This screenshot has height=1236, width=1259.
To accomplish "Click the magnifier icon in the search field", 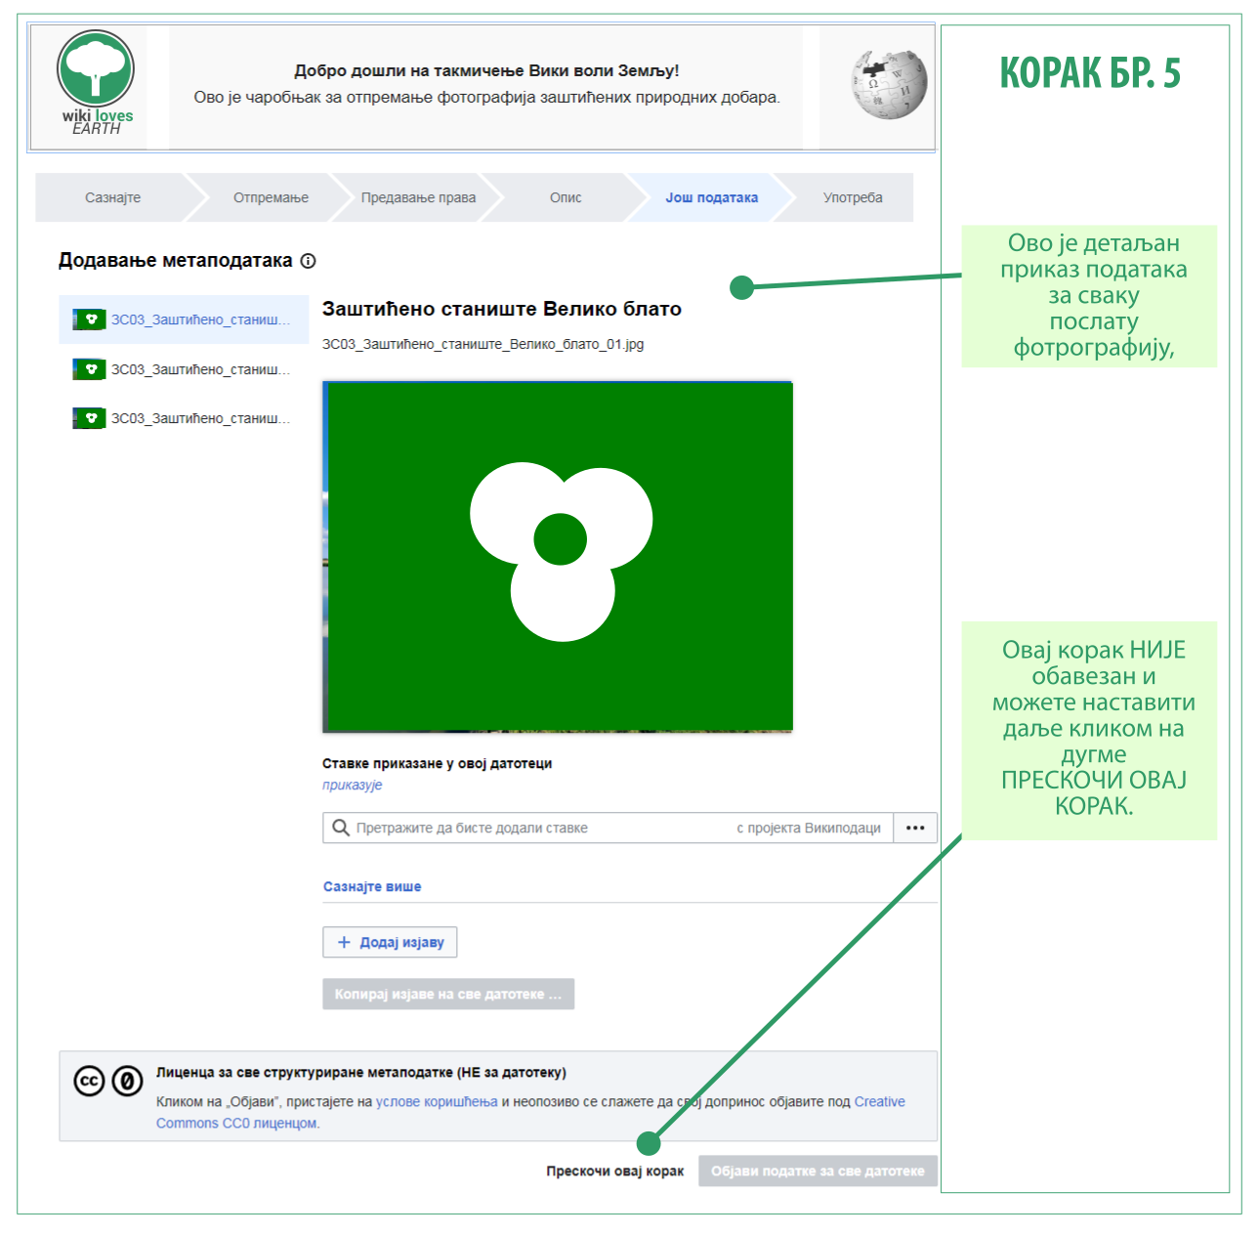I will click(x=341, y=828).
